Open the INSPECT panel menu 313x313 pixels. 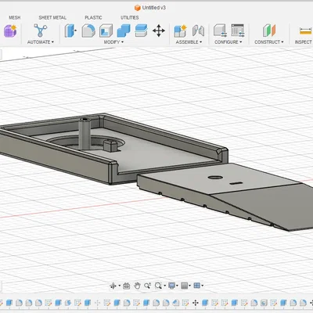pyautogui.click(x=304, y=41)
